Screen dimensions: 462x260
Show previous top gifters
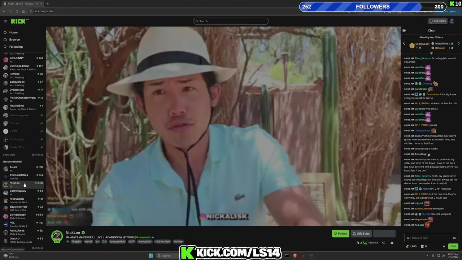tap(404, 43)
